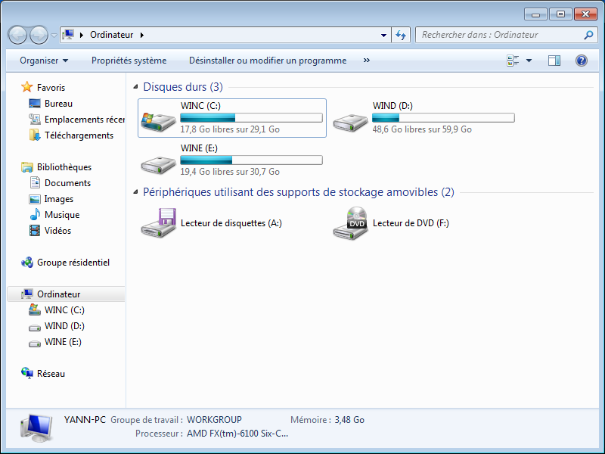Screen dimensions: 605x454
Task: Expand the arrow after Ordinateur in address bar
Action: click(x=142, y=35)
